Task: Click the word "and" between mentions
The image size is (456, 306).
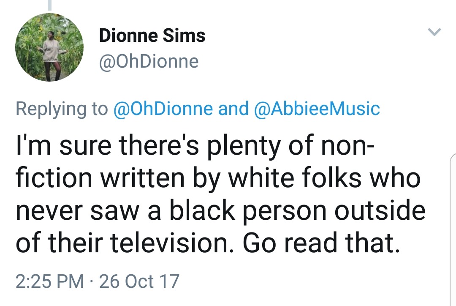Action: click(233, 109)
